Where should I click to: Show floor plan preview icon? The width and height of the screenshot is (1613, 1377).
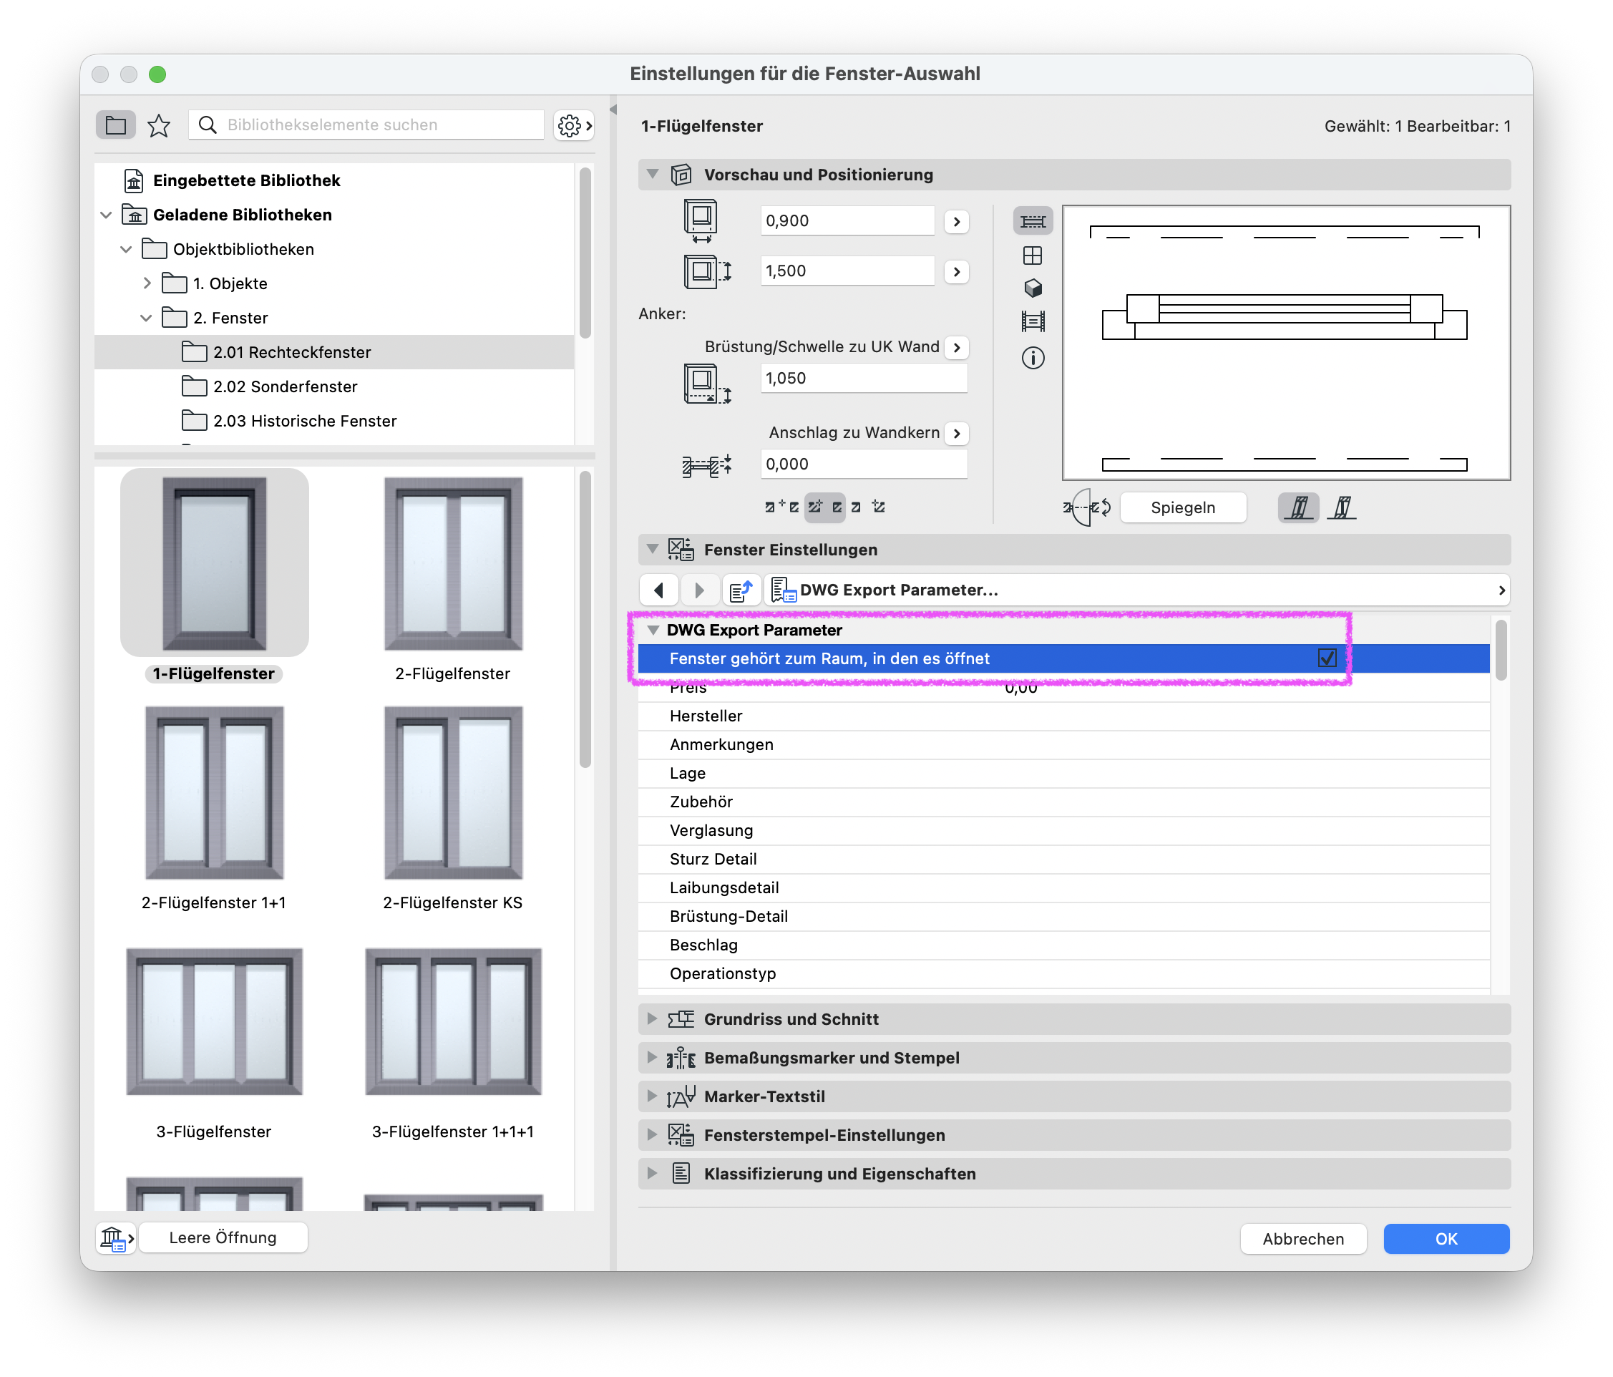[x=1032, y=221]
